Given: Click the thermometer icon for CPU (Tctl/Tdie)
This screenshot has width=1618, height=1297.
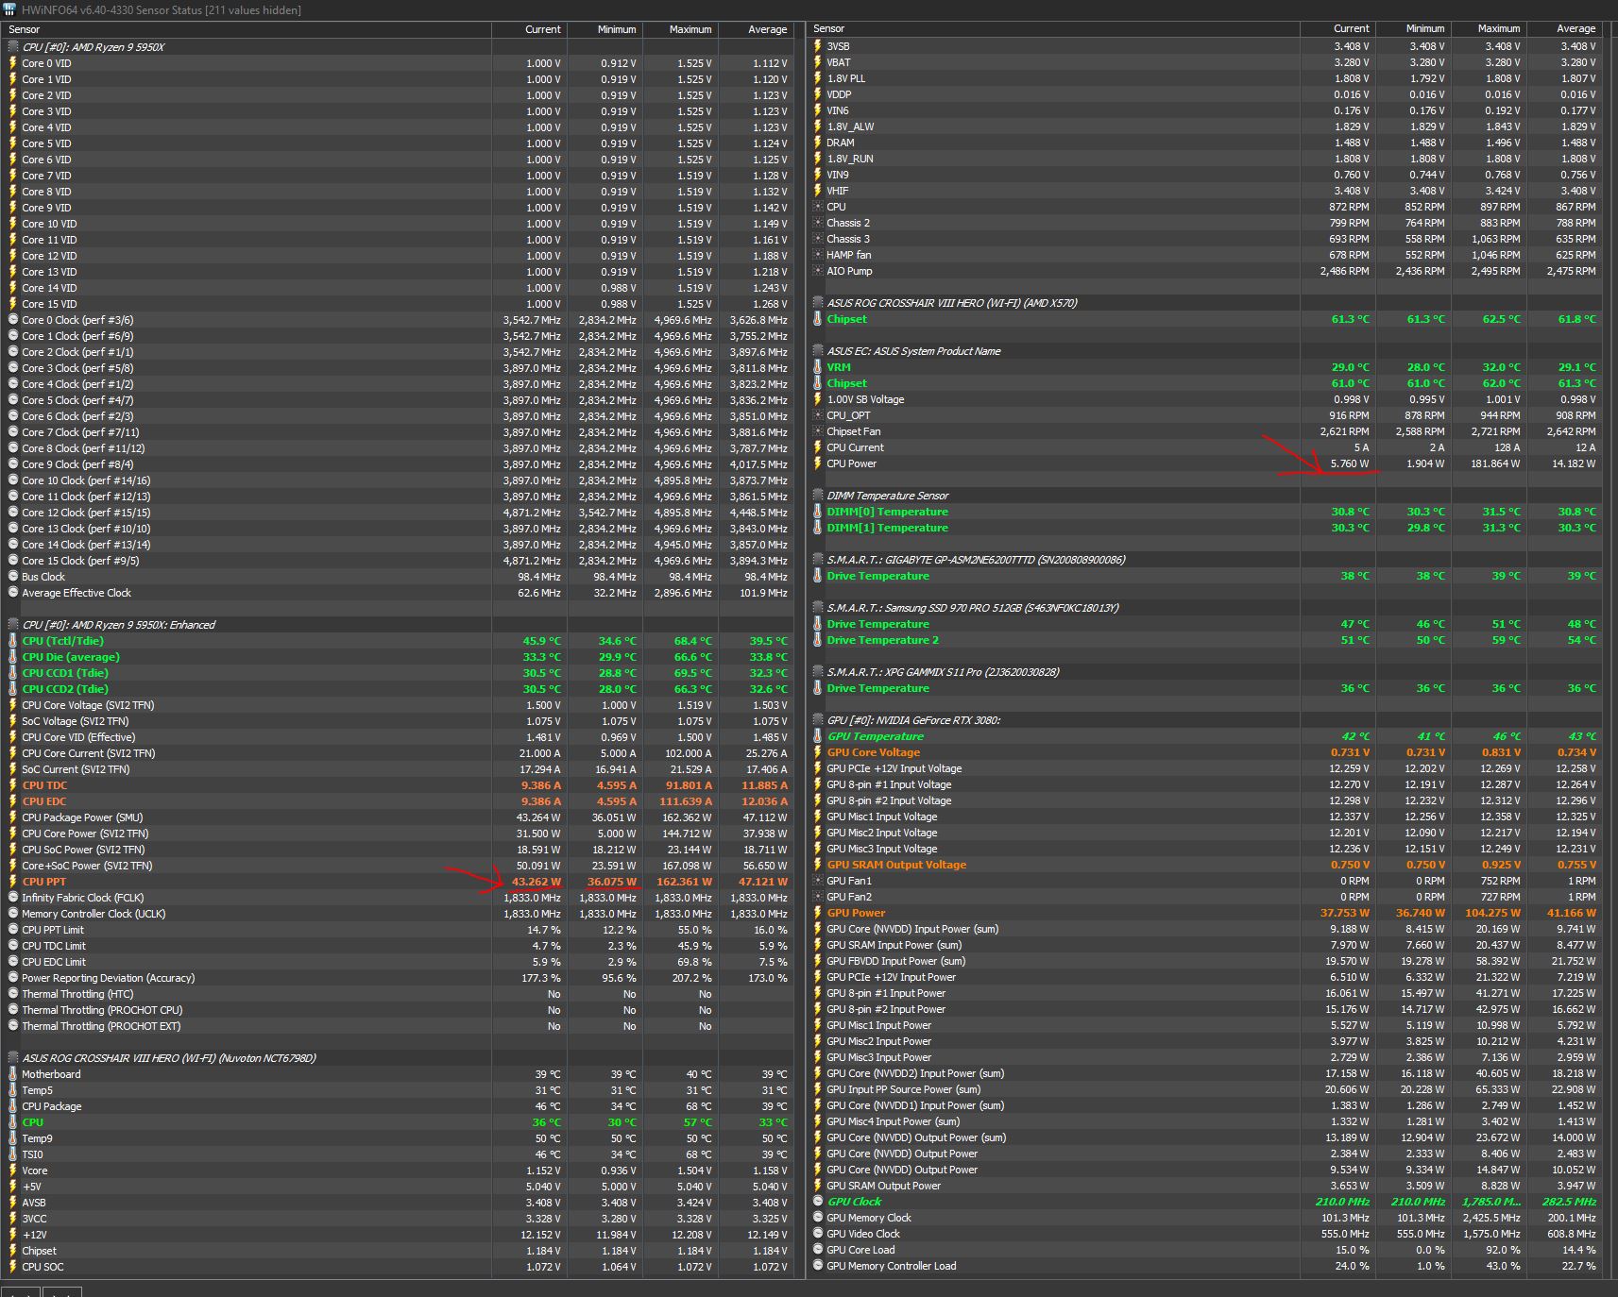Looking at the screenshot, I should point(13,641).
